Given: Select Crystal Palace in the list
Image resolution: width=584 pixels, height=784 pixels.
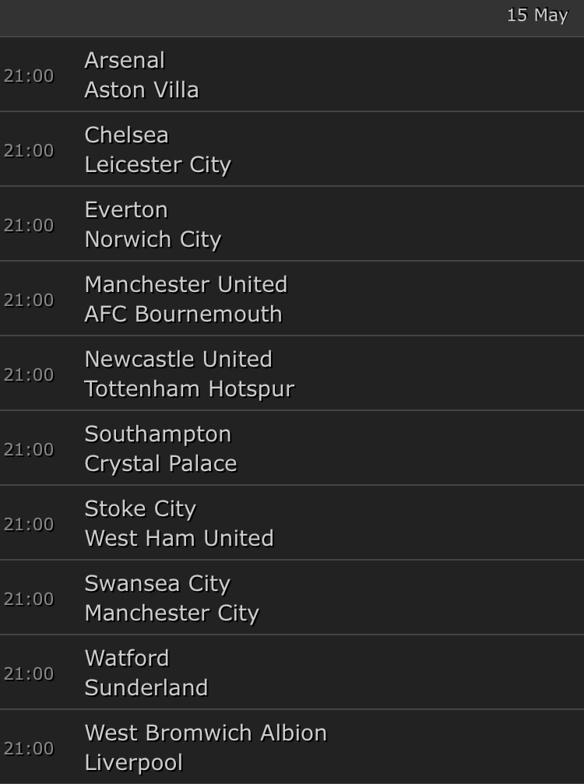Looking at the screenshot, I should pyautogui.click(x=160, y=463).
